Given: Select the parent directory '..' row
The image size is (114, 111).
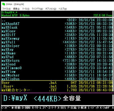Looking at the screenshot, I should [x=57, y=20].
